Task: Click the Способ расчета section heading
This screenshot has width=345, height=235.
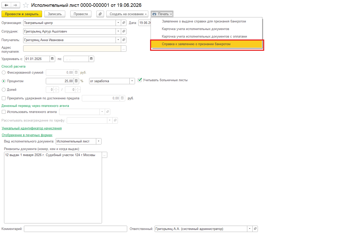Action: pos(14,66)
